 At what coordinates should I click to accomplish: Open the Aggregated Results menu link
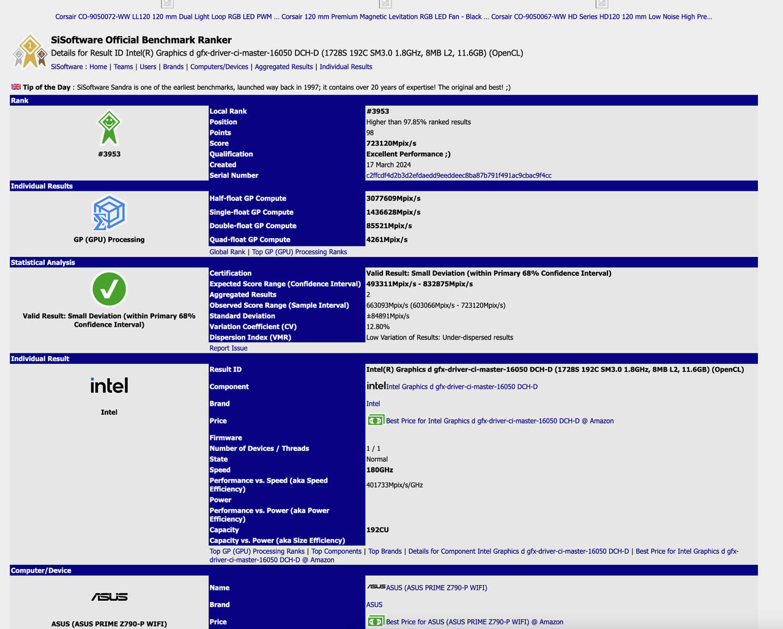[x=284, y=67]
